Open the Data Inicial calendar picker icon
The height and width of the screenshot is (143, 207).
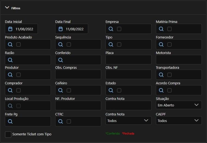tap(10, 29)
